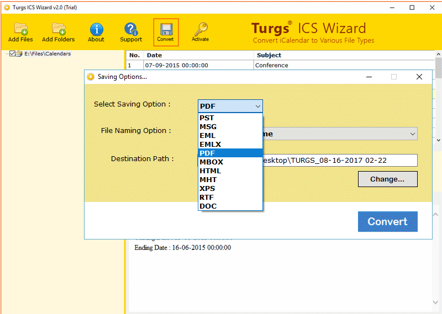Choose PST from saving options list
442x314 pixels.
pyautogui.click(x=230, y=118)
